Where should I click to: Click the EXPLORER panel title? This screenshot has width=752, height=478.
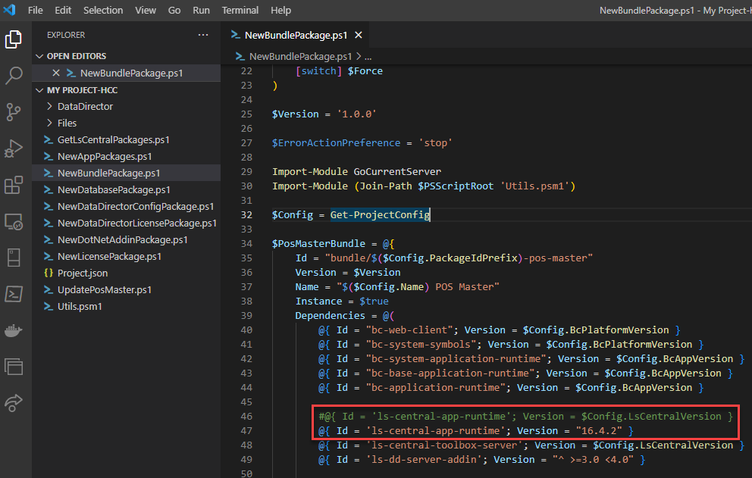click(x=66, y=35)
